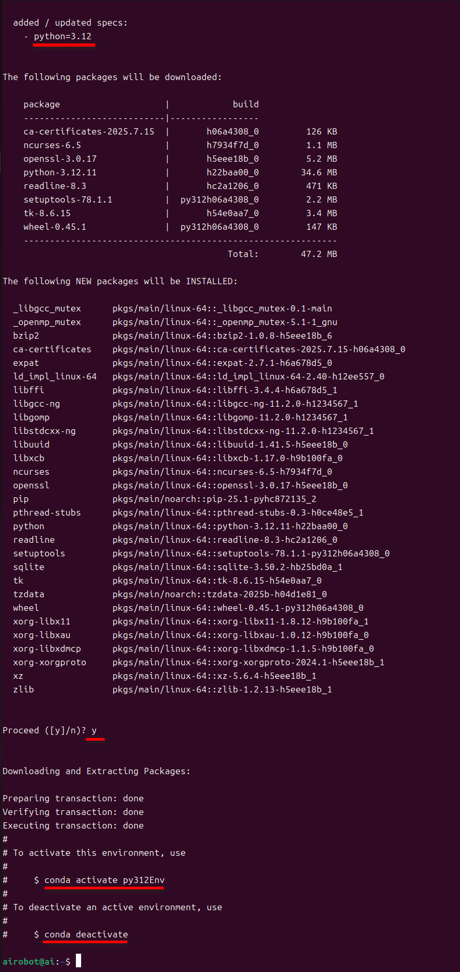Click the 'y' answer after the Proceed prompt
This screenshot has width=460, height=972.
click(94, 730)
